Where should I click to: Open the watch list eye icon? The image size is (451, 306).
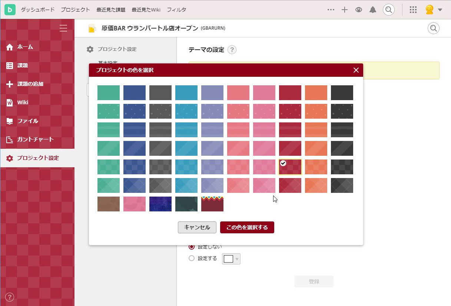click(358, 10)
